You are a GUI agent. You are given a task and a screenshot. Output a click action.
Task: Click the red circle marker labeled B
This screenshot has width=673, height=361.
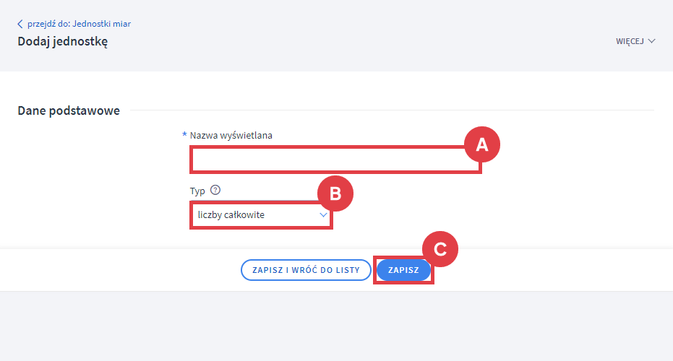click(x=335, y=193)
